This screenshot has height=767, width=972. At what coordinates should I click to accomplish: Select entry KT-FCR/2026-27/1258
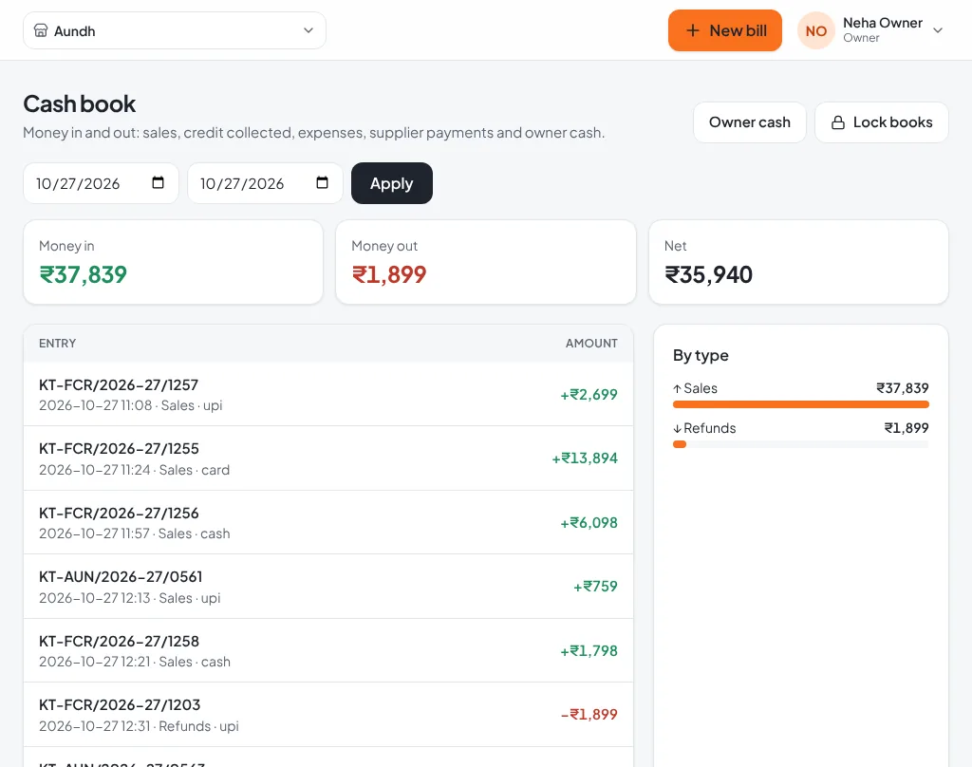[x=328, y=651]
